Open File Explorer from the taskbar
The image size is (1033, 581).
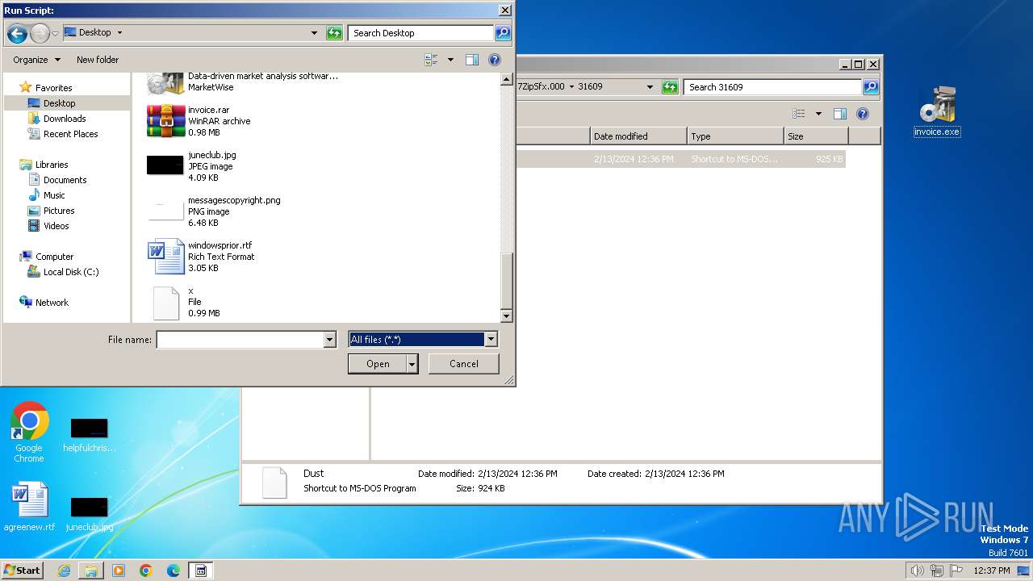coord(91,571)
